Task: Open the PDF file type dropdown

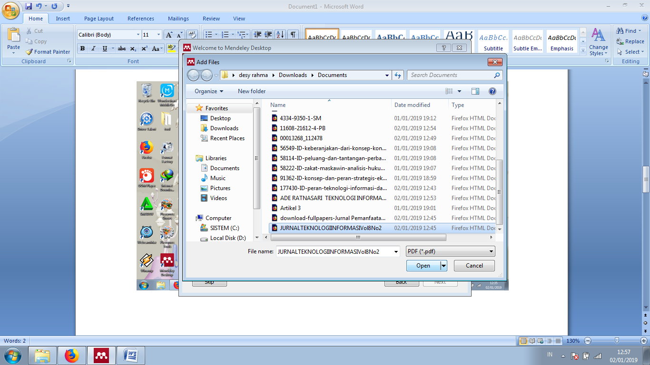Action: (450, 251)
